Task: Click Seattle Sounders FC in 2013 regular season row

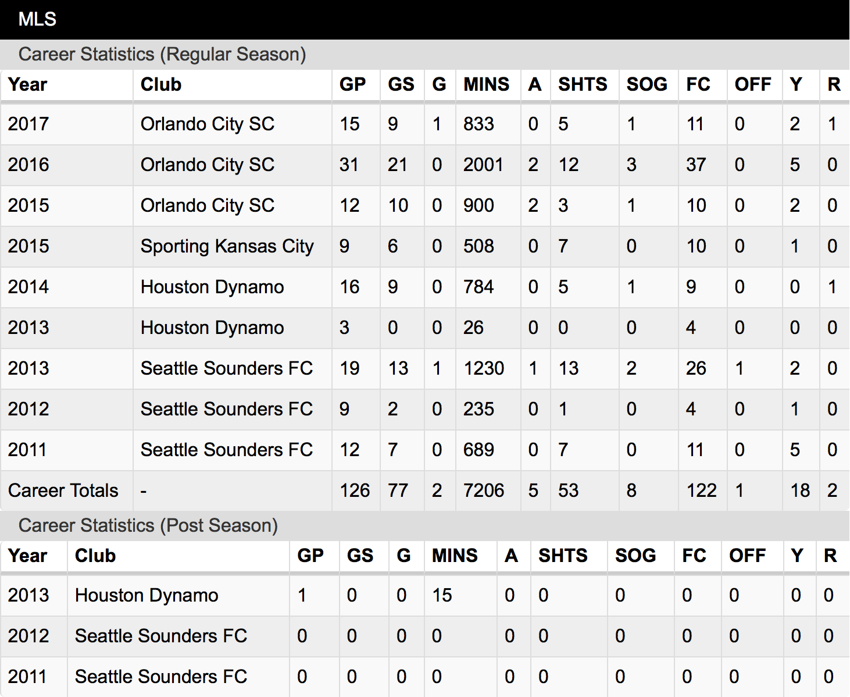Action: click(x=227, y=368)
